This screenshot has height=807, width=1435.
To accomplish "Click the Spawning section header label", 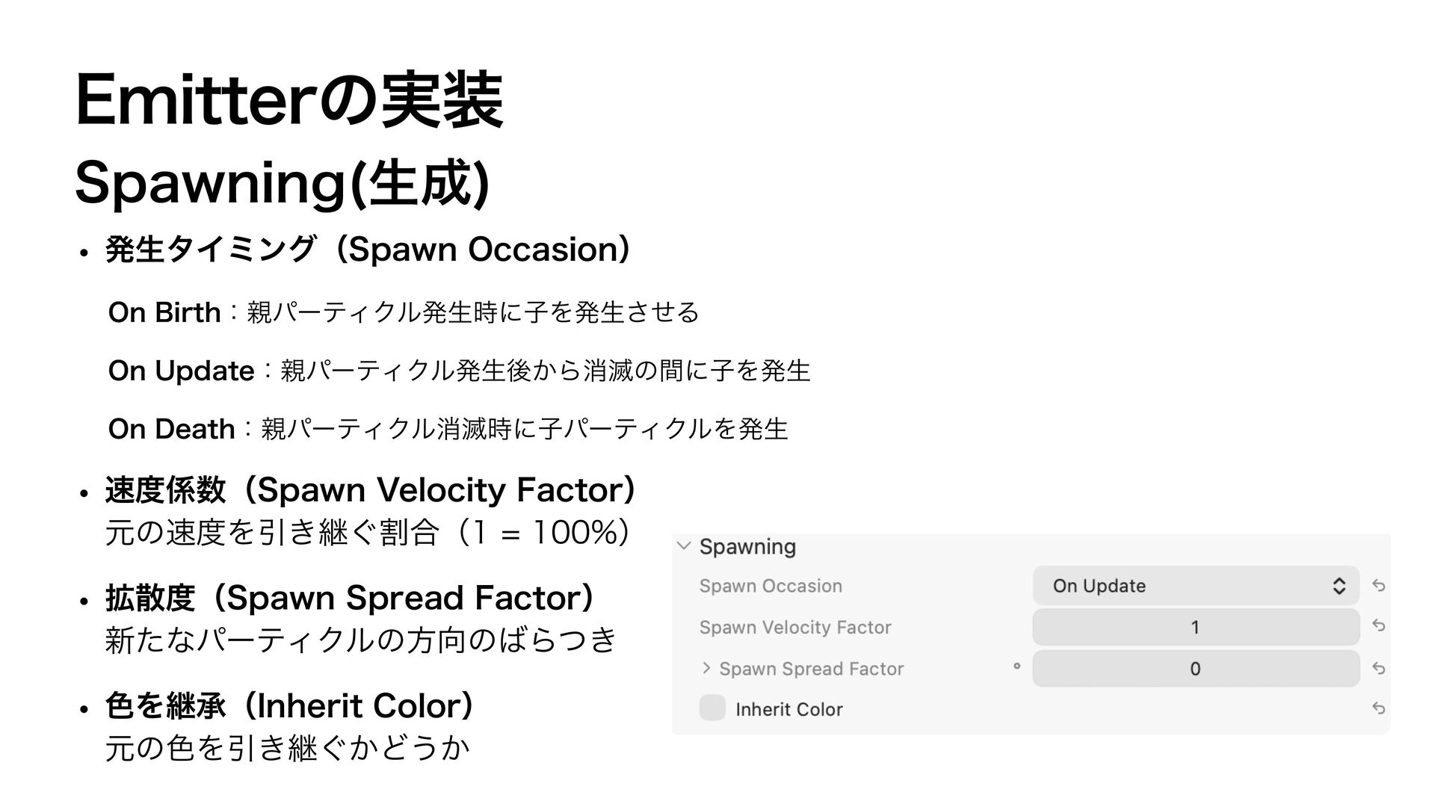I will point(747,547).
